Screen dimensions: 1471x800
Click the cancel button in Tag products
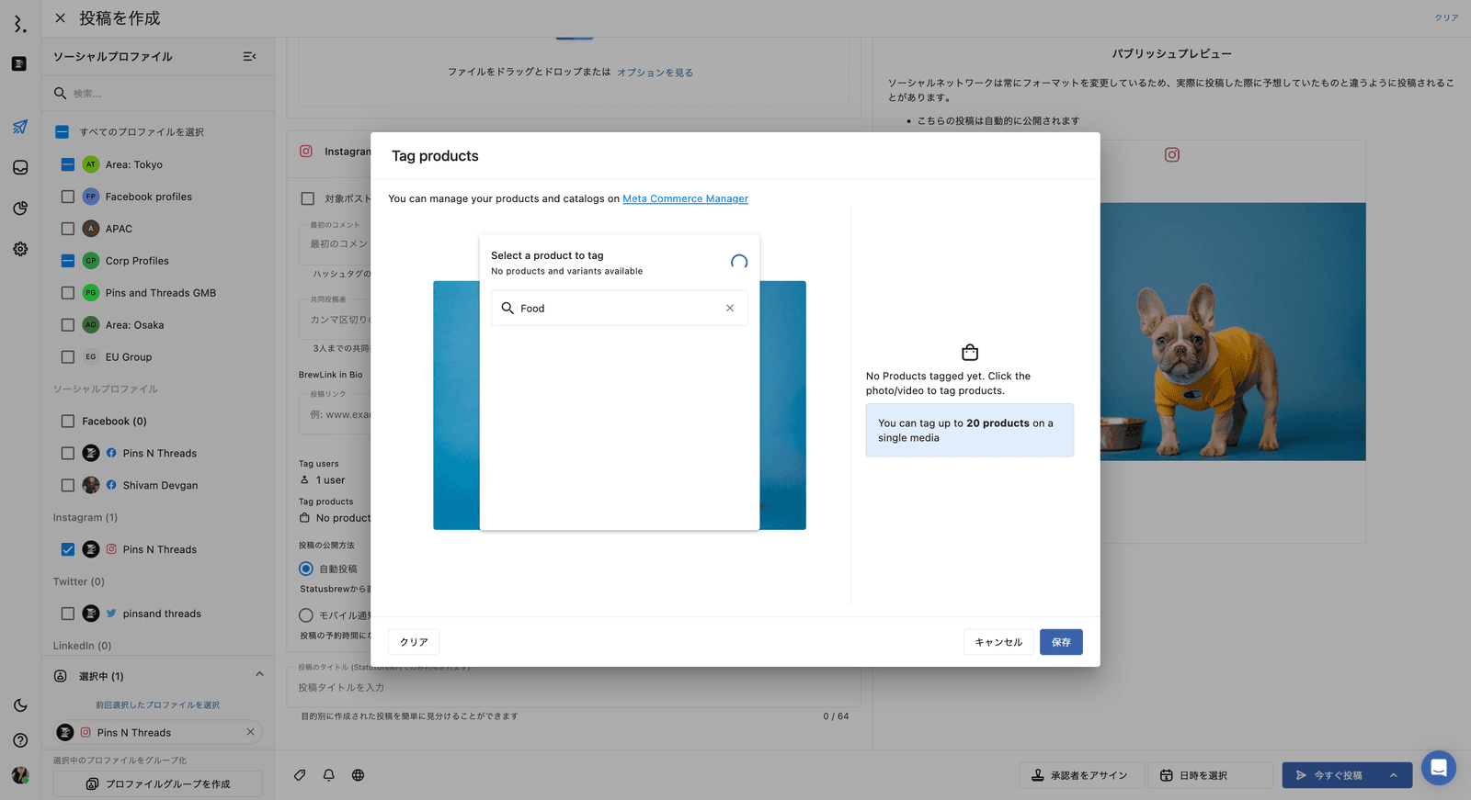[x=998, y=642]
